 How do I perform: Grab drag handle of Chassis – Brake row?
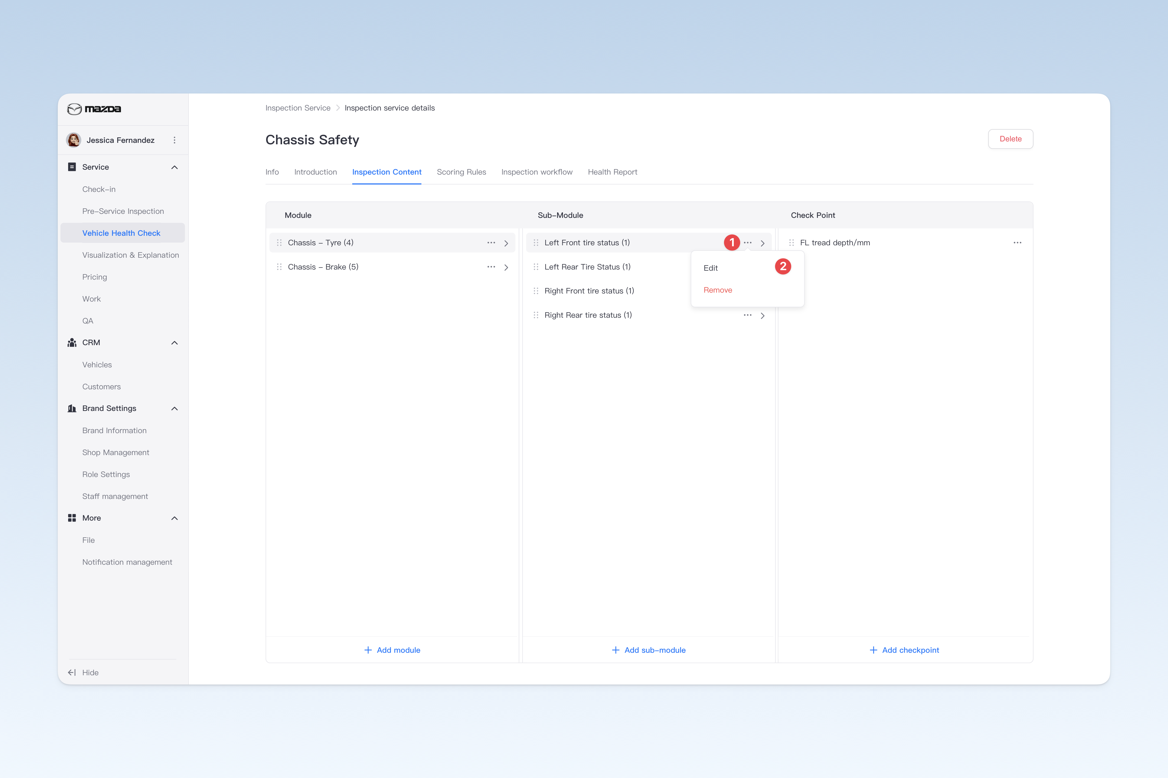point(279,267)
